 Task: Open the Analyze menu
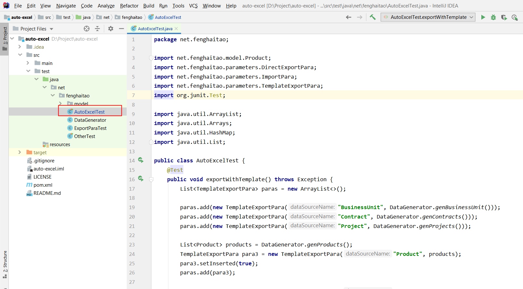click(x=106, y=6)
